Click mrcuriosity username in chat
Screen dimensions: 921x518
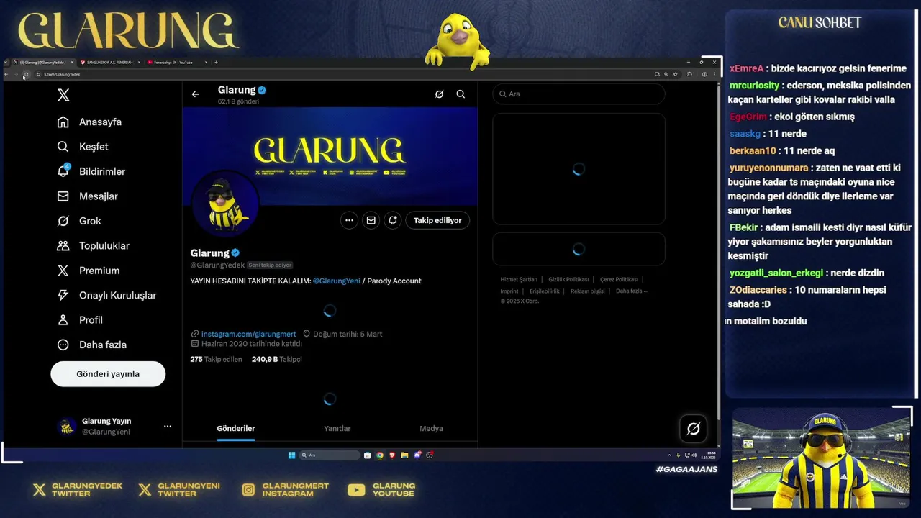(755, 86)
